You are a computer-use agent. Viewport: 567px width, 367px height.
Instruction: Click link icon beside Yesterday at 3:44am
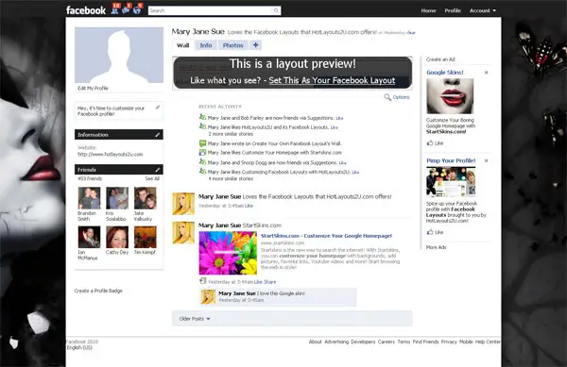tap(203, 281)
